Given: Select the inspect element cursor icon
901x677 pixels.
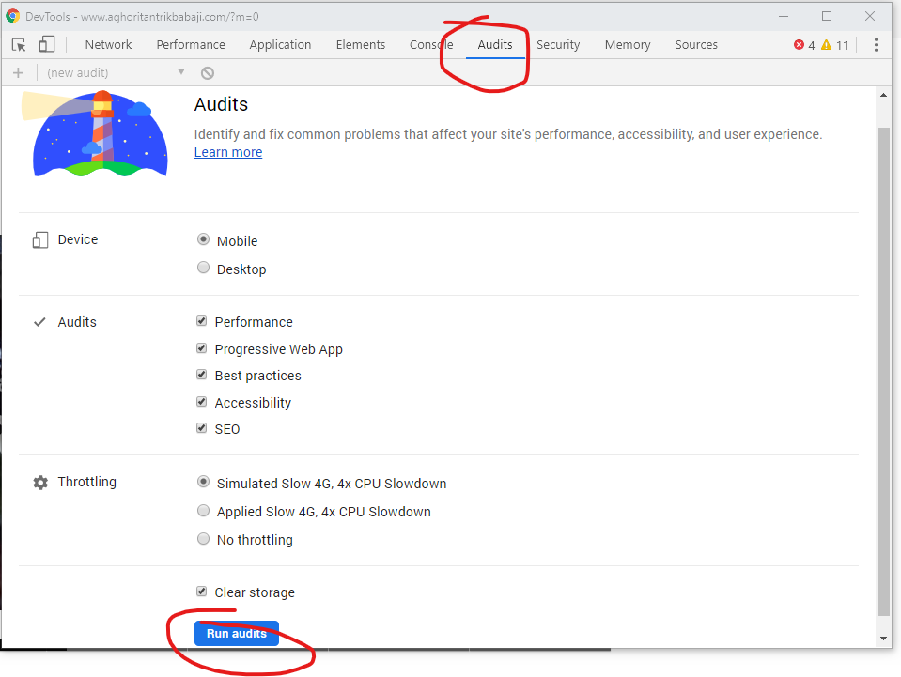Looking at the screenshot, I should pyautogui.click(x=18, y=44).
